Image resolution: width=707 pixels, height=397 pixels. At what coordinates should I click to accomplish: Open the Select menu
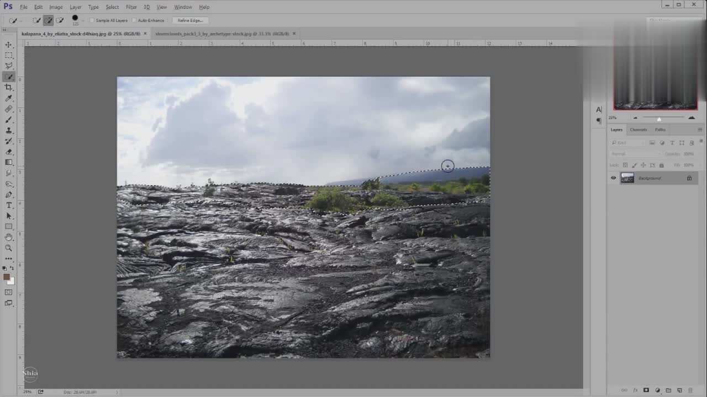112,7
